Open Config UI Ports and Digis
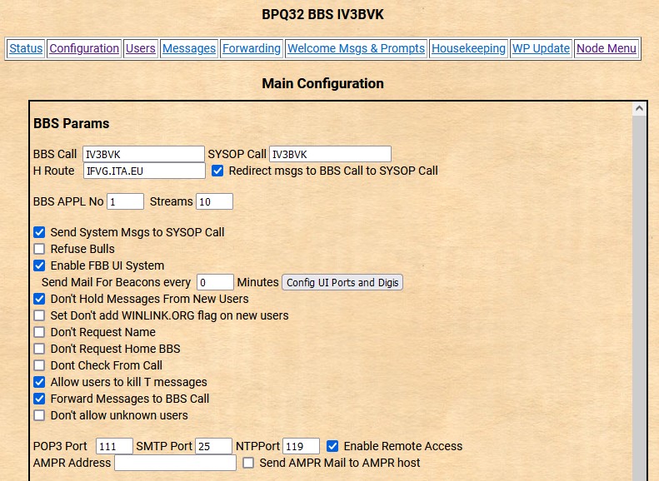 [x=342, y=282]
